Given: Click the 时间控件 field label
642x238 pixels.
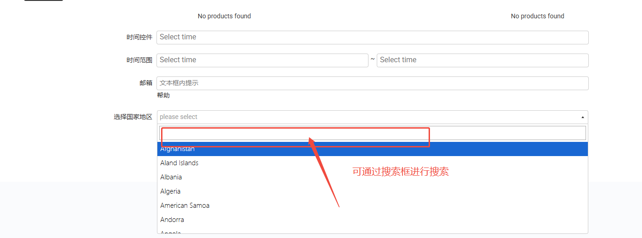Looking at the screenshot, I should (x=139, y=38).
